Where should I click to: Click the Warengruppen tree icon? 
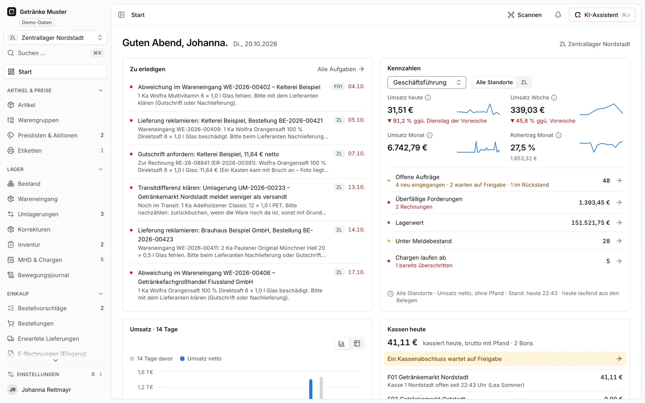(11, 120)
